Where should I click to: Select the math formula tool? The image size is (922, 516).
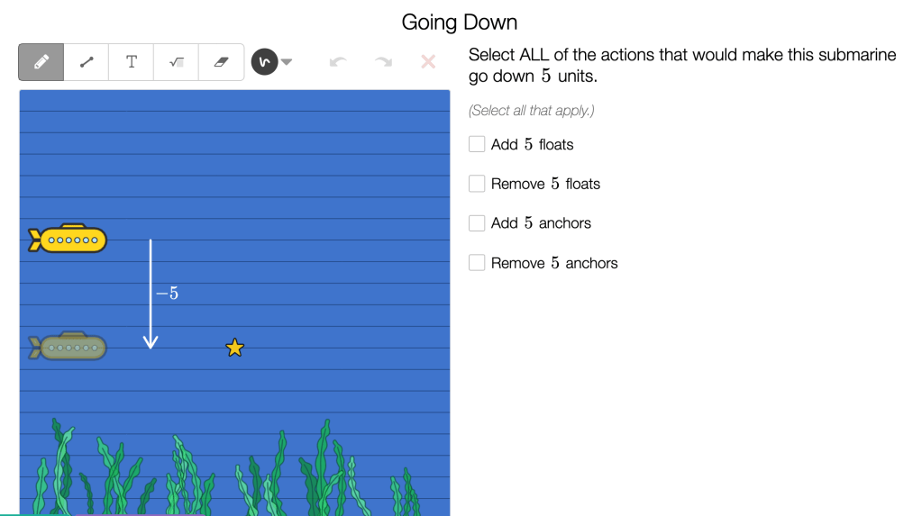(x=177, y=62)
